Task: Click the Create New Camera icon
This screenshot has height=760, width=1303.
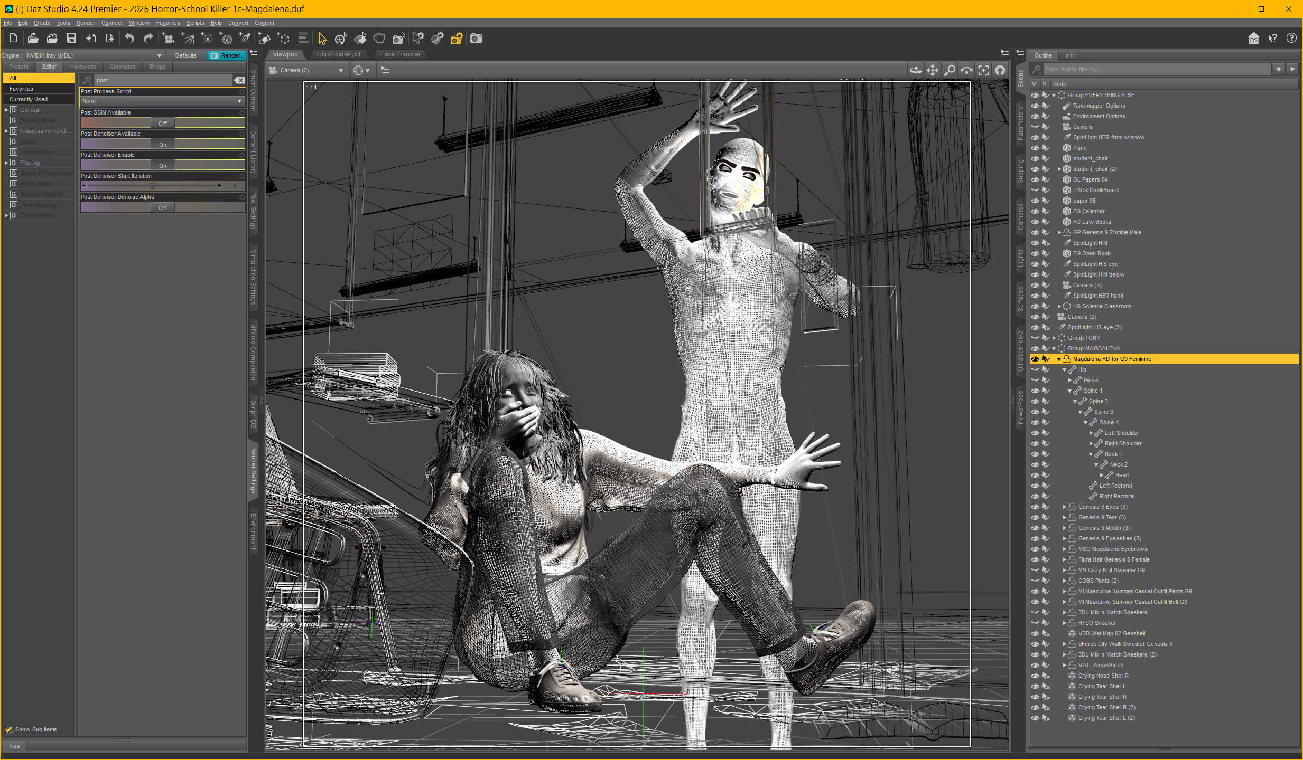Action: [x=168, y=38]
